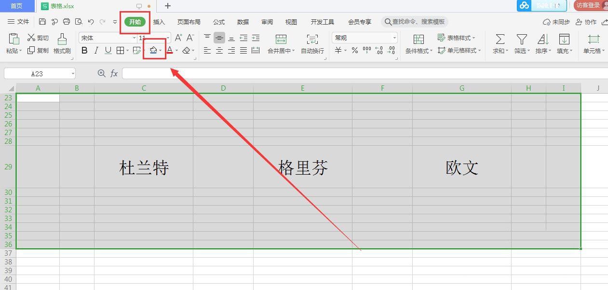
Task: Open the font size dropdown
Action: 168,38
